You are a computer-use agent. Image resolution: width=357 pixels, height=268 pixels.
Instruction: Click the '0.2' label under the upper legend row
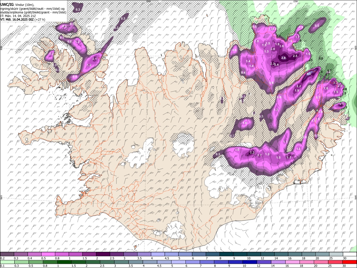click(3, 258)
